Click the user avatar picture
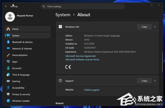Viewport: 165px width, 108px height. tap(10, 17)
